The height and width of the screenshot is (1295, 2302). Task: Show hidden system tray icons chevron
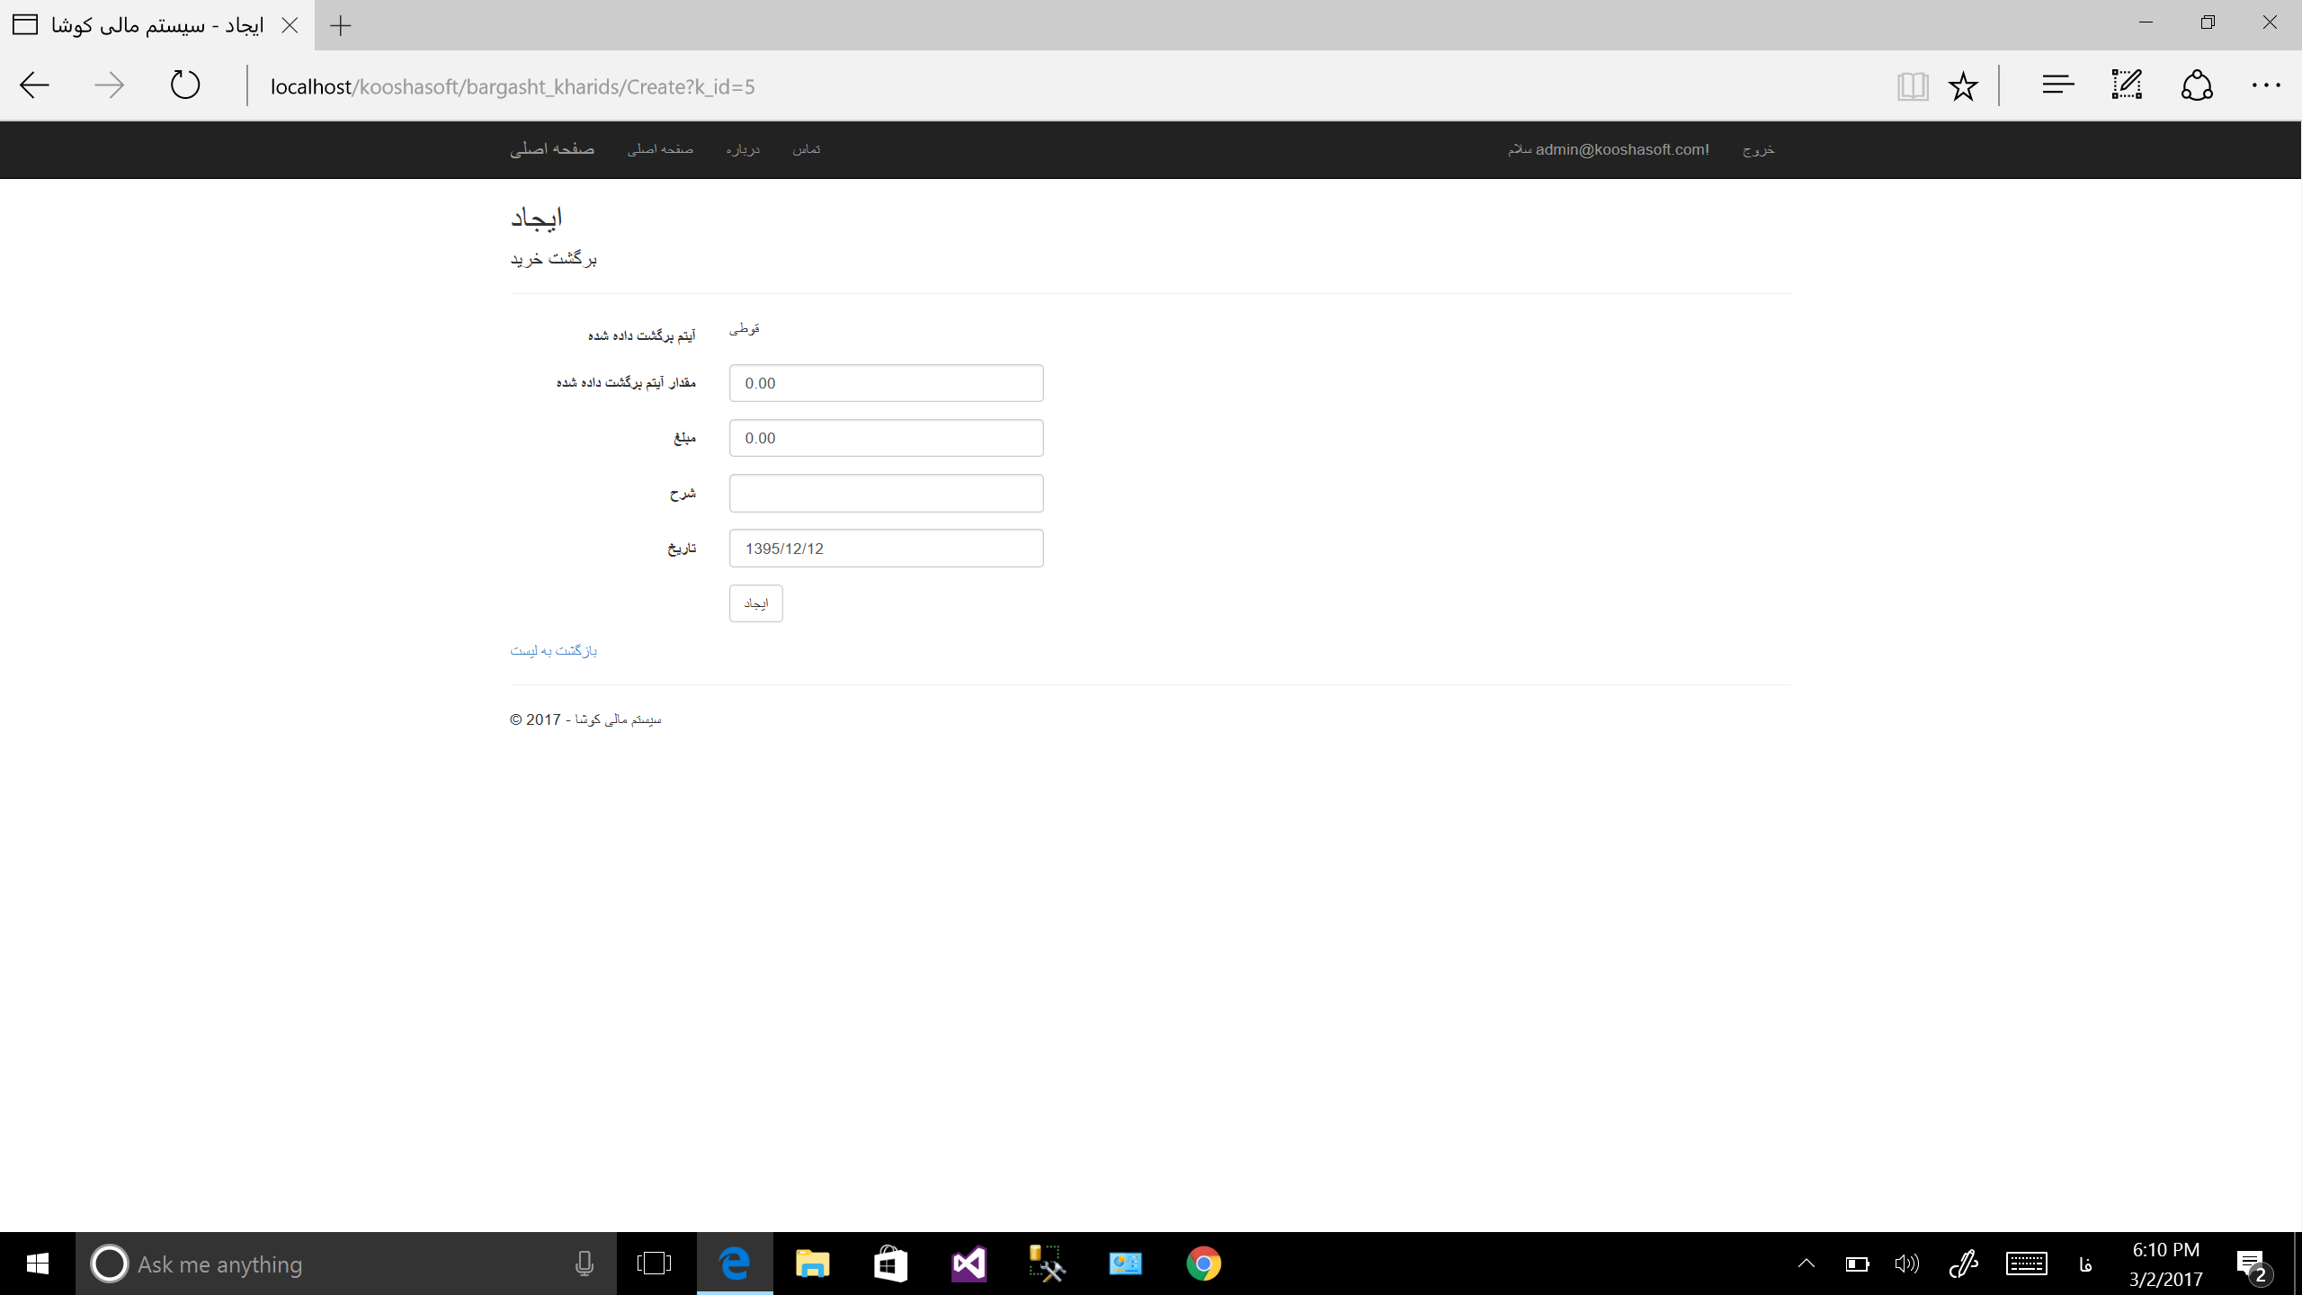(1806, 1264)
